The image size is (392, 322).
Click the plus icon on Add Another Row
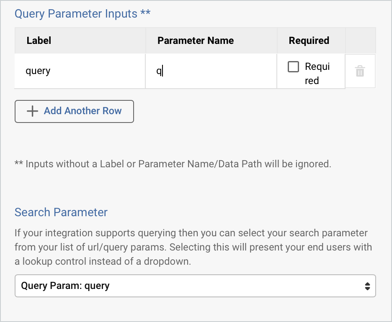point(32,111)
